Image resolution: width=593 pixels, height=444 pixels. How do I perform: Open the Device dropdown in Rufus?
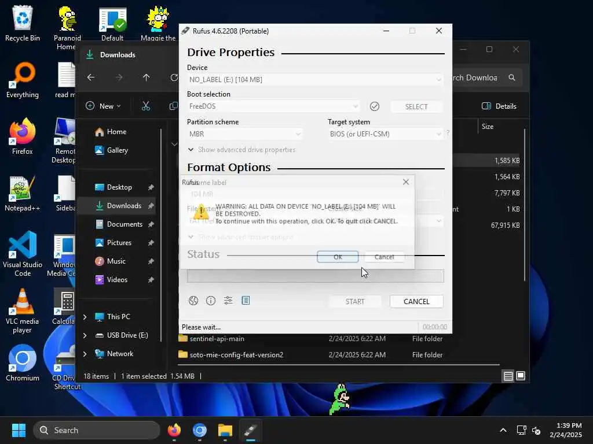click(314, 80)
